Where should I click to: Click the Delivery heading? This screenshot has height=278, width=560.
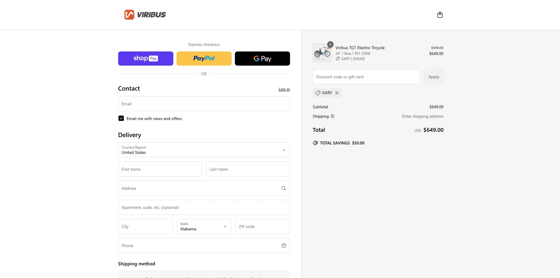click(x=130, y=135)
